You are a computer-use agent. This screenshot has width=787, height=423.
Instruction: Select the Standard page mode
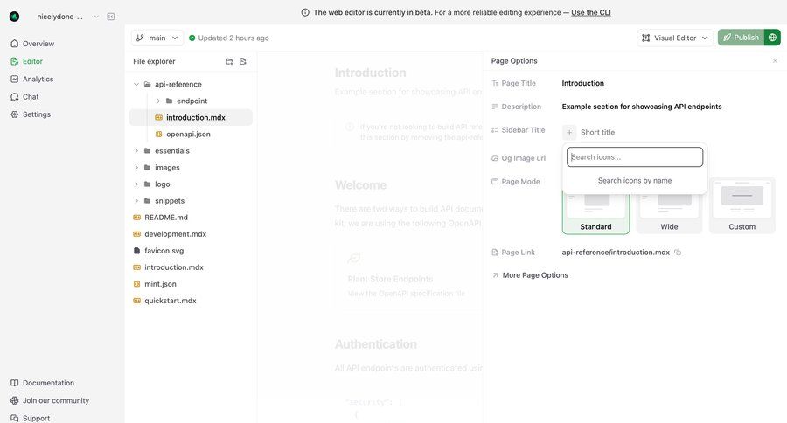click(x=595, y=212)
